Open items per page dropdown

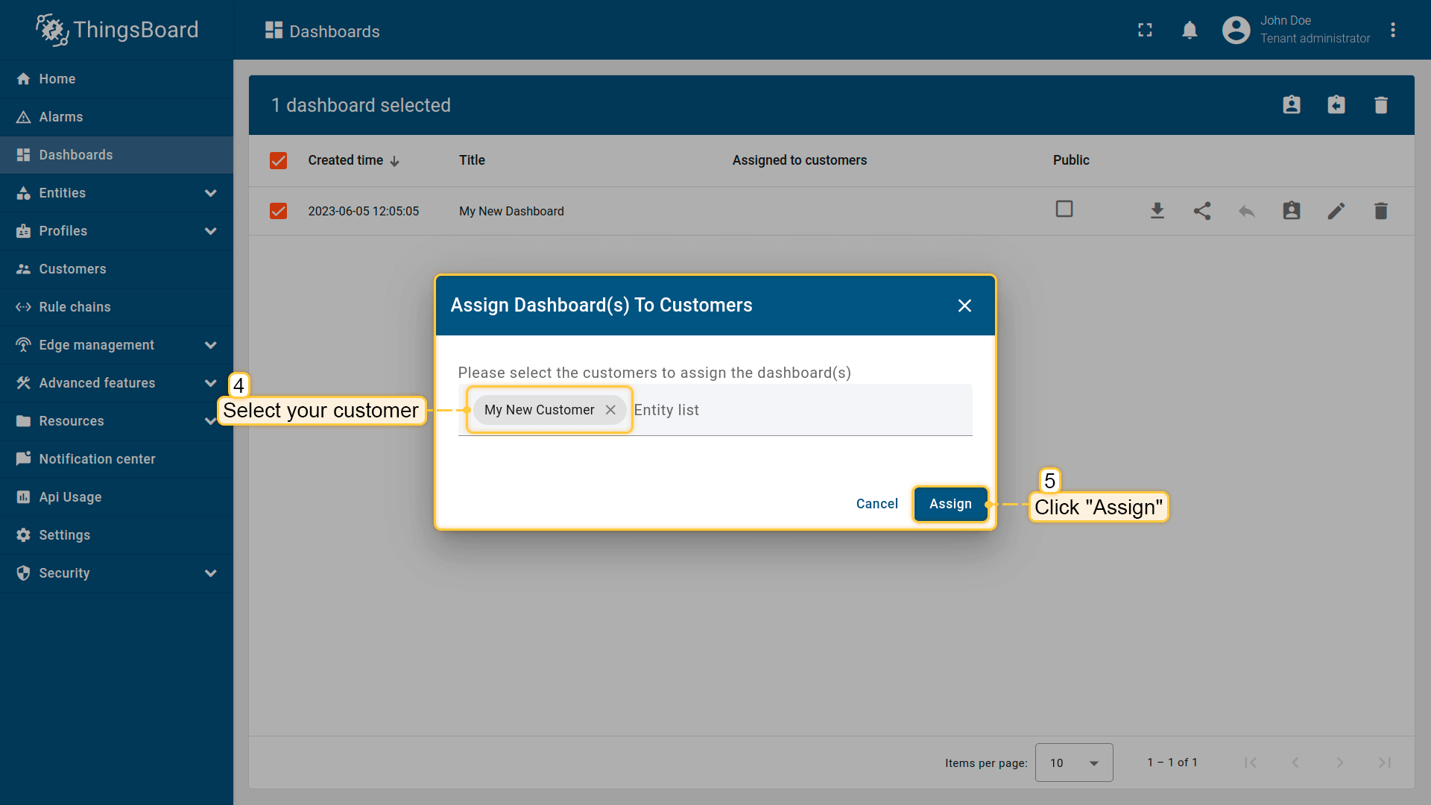[x=1073, y=763]
